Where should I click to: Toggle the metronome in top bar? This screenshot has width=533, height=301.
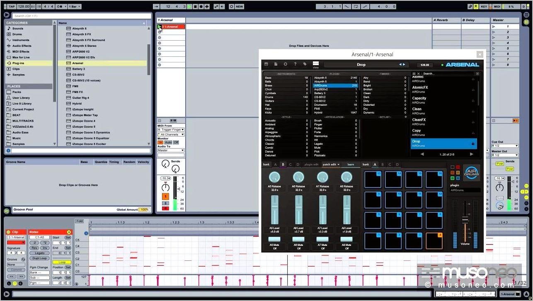point(61,7)
